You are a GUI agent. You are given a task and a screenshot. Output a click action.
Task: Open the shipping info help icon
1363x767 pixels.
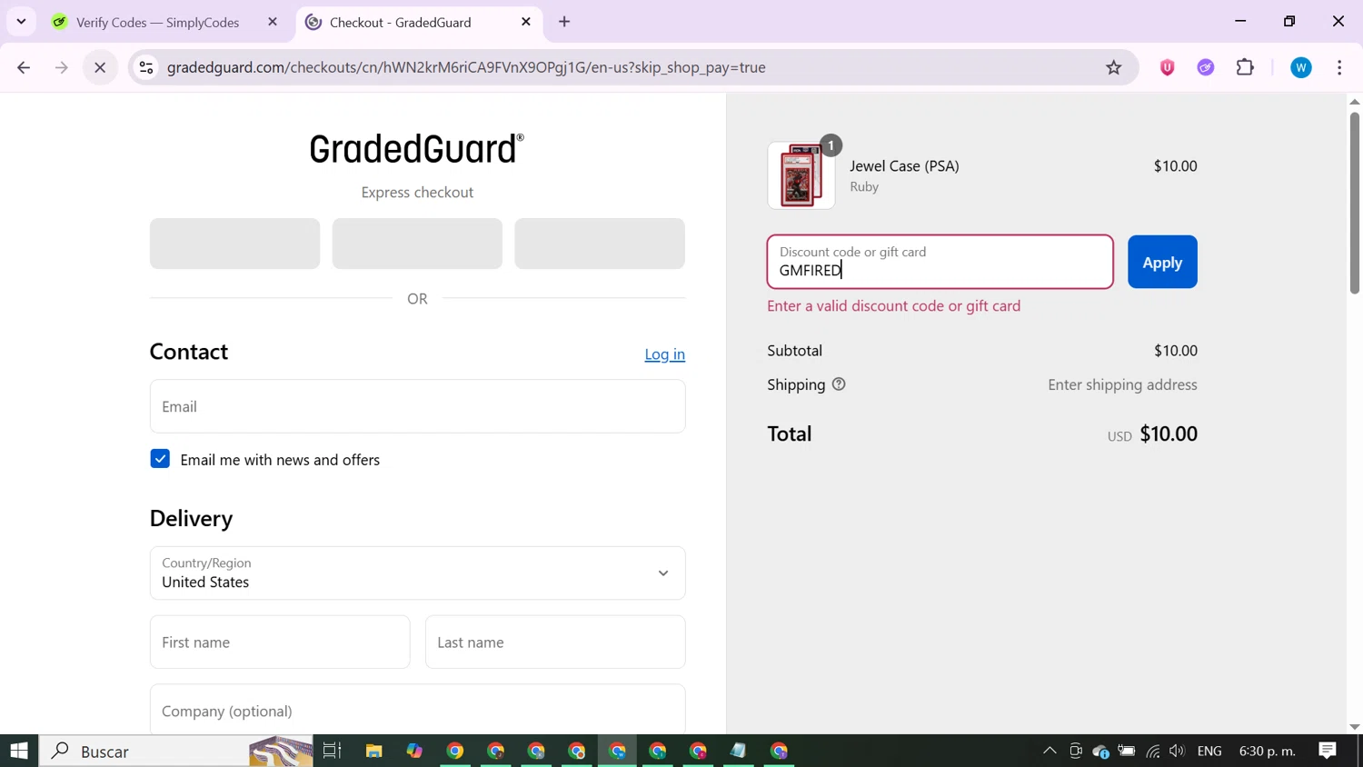[839, 384]
